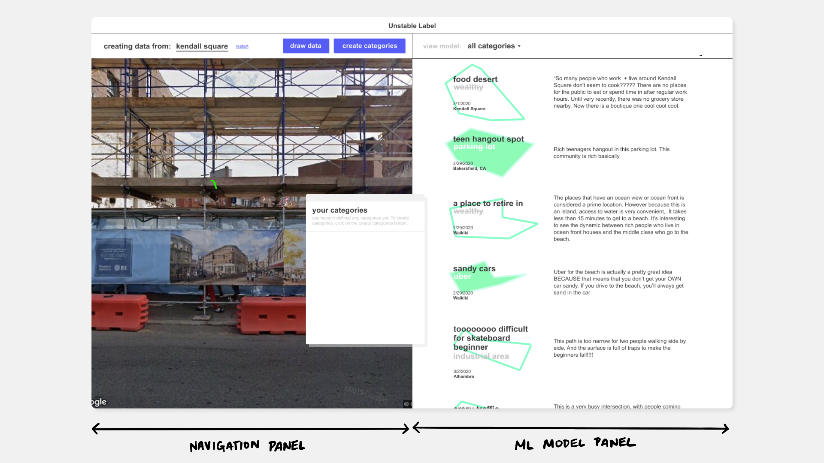Viewport: 824px width, 463px height.
Task: Click the Kendall Square food desert description text
Action: 620,92
